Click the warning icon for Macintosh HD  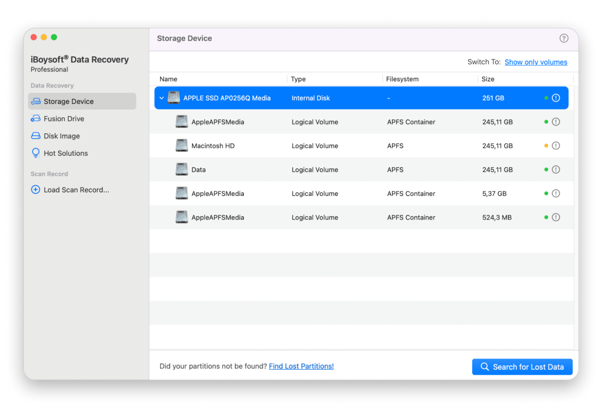click(x=556, y=146)
